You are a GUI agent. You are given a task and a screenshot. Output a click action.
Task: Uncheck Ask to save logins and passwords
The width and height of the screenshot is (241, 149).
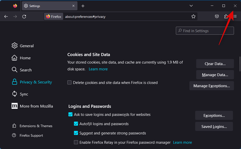pos(70,115)
